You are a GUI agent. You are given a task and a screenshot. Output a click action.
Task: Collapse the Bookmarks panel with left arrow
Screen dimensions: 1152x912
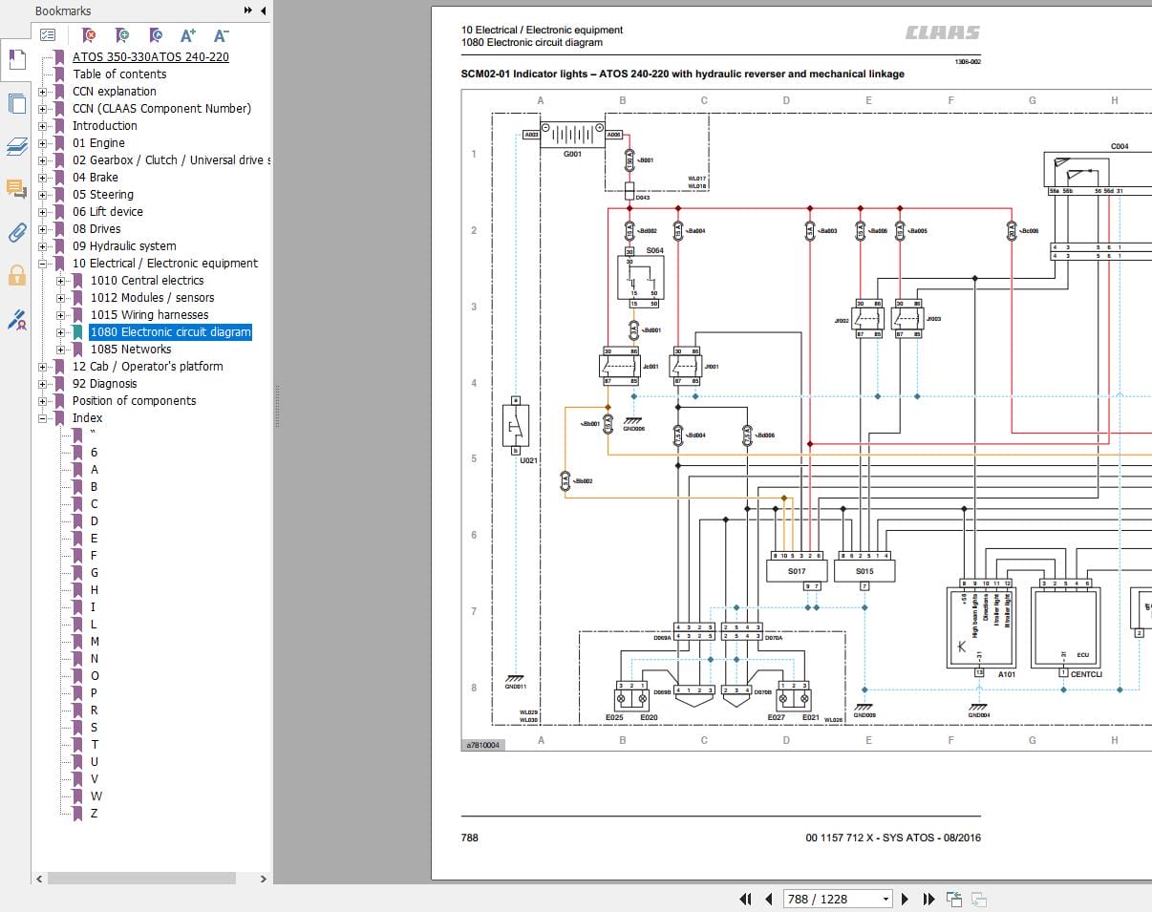click(263, 11)
